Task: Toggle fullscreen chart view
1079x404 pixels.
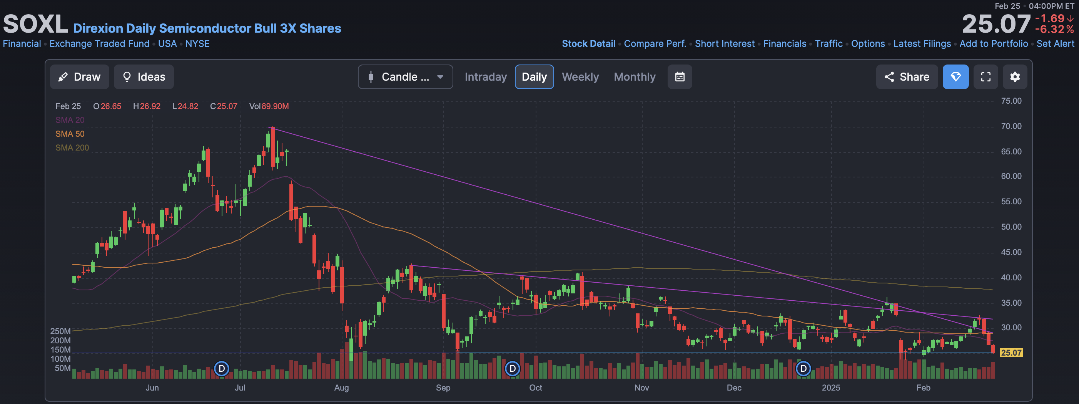Action: point(985,77)
